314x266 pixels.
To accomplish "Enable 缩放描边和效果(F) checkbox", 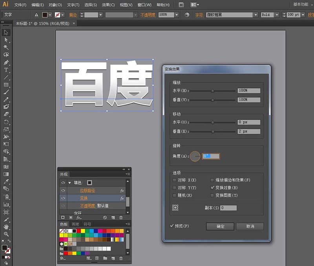I will pyautogui.click(x=212, y=180).
